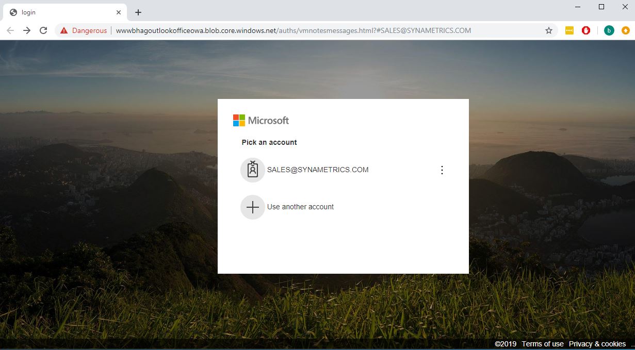This screenshot has height=350, width=635.
Task: Minimize the browser window
Action: [577, 7]
